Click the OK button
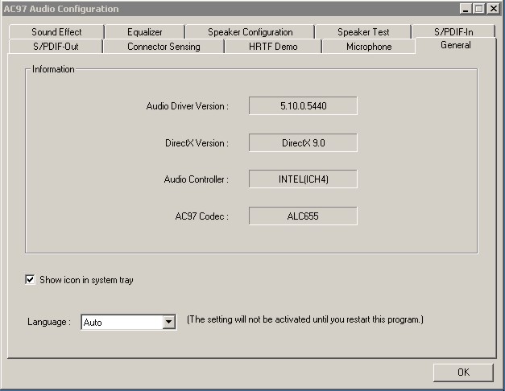Screen dimensions: 505x391 tap(463, 372)
